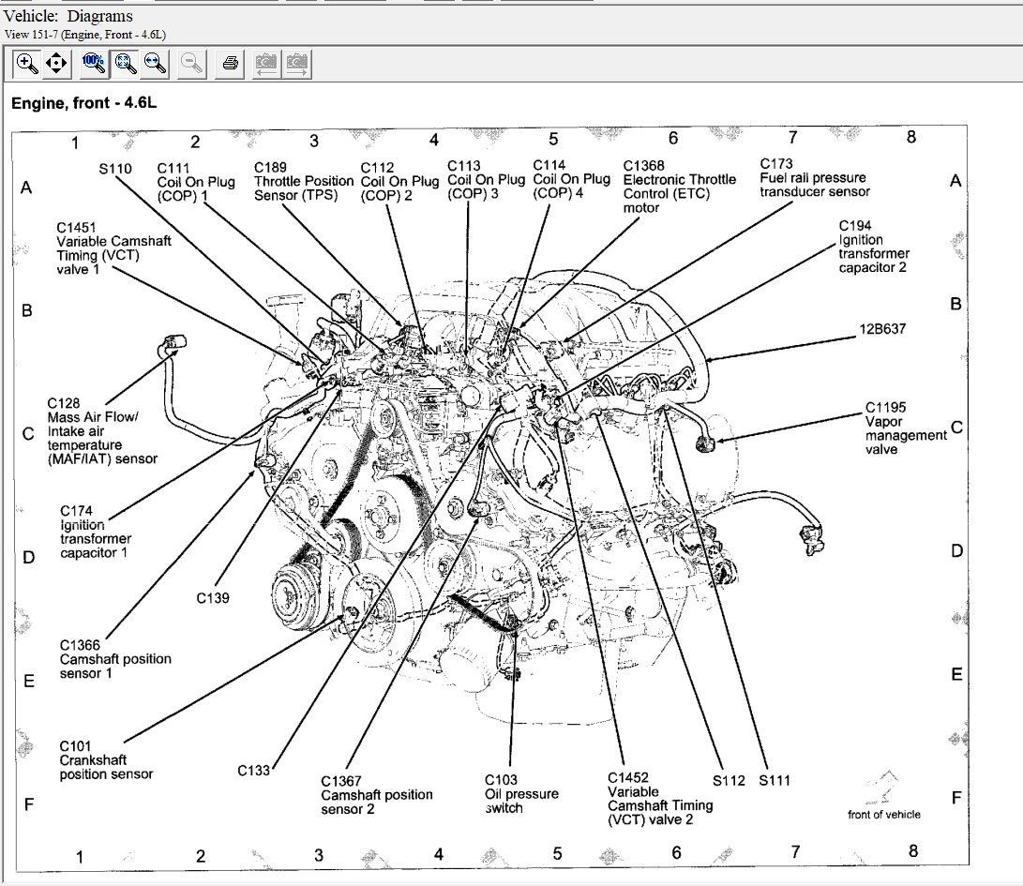
Task: Go to previous view camera icon
Action: tap(266, 64)
